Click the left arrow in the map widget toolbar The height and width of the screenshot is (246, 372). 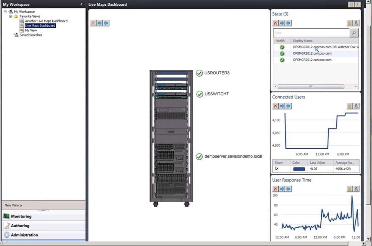(106, 23)
